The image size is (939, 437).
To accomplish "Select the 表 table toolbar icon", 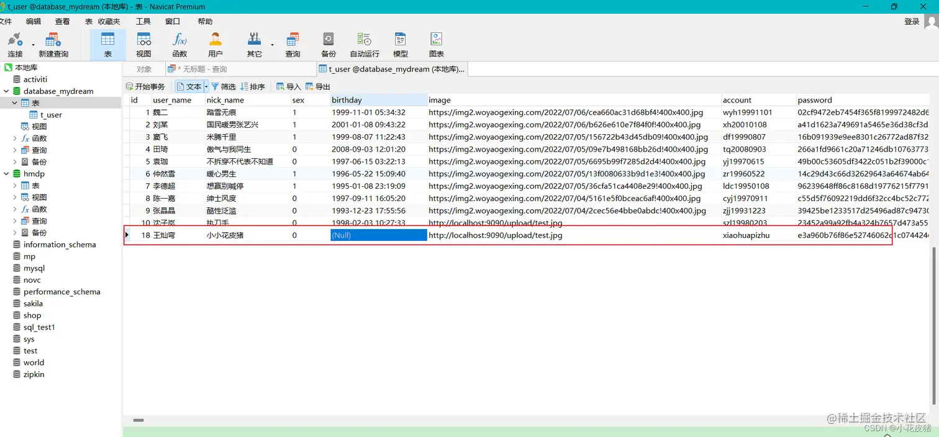I will [x=107, y=45].
